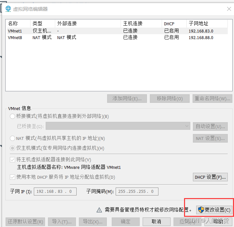Click the 确定 button

pos(126,222)
